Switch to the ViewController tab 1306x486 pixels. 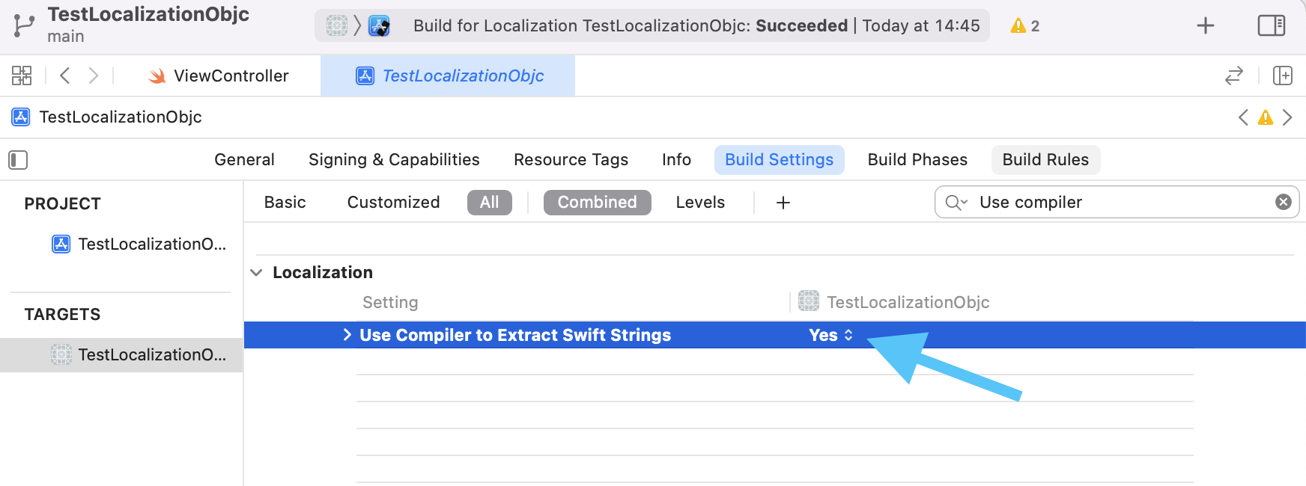click(219, 76)
